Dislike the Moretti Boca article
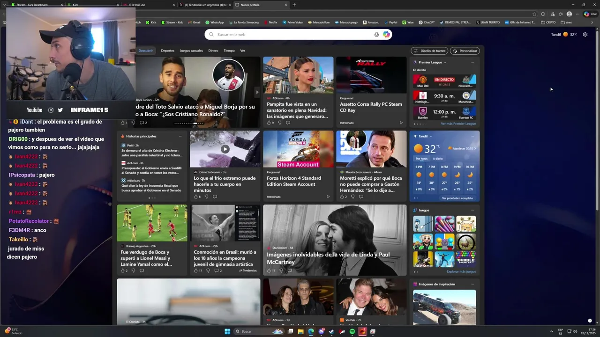The width and height of the screenshot is (600, 337). click(x=352, y=197)
